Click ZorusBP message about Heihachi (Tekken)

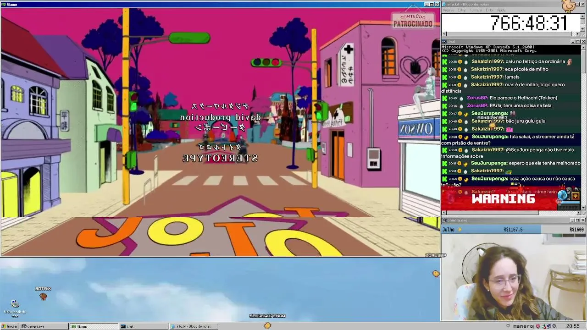tap(523, 98)
